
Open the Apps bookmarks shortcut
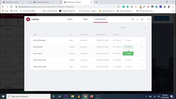click(5, 11)
